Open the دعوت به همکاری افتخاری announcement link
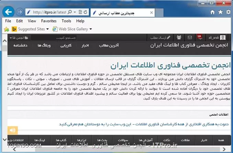 (x=144, y=124)
